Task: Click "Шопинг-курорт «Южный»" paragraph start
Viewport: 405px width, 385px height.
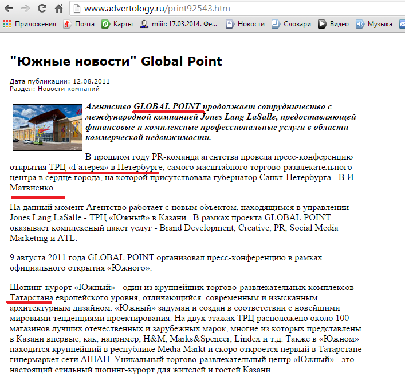Action: coord(62,287)
